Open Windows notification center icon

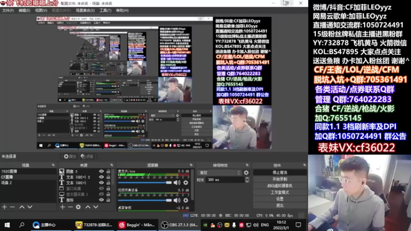(x=298, y=225)
